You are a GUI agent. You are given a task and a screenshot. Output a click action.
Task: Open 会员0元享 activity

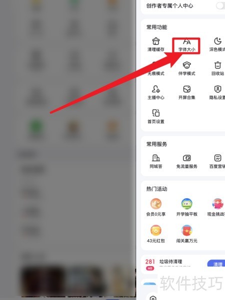coord(156,207)
